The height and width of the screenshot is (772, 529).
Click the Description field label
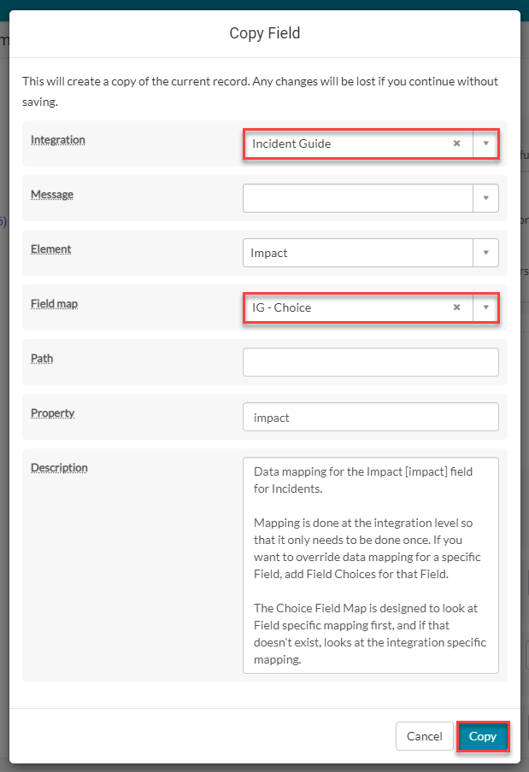click(x=59, y=468)
